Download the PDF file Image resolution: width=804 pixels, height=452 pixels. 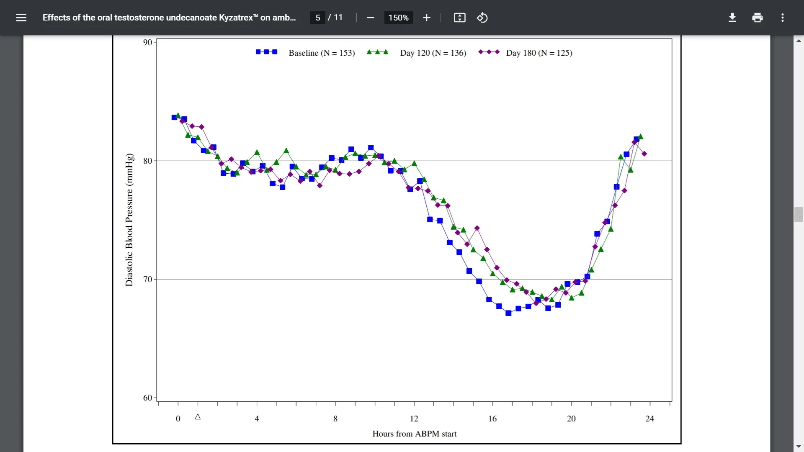(732, 18)
